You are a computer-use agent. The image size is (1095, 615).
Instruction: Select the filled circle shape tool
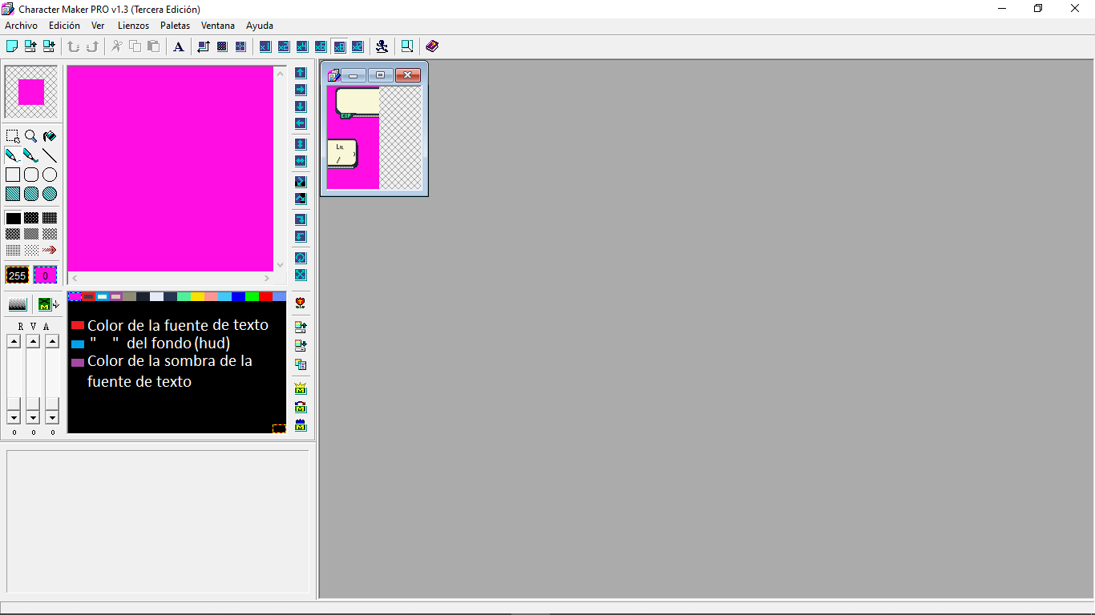(50, 194)
